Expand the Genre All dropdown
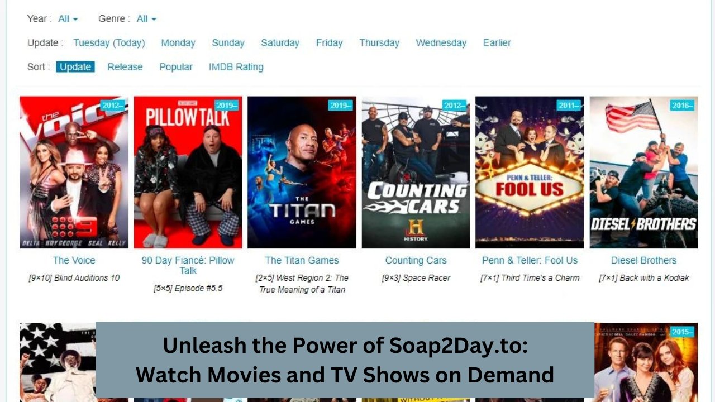Screen dimensions: 715x402 tap(146, 19)
